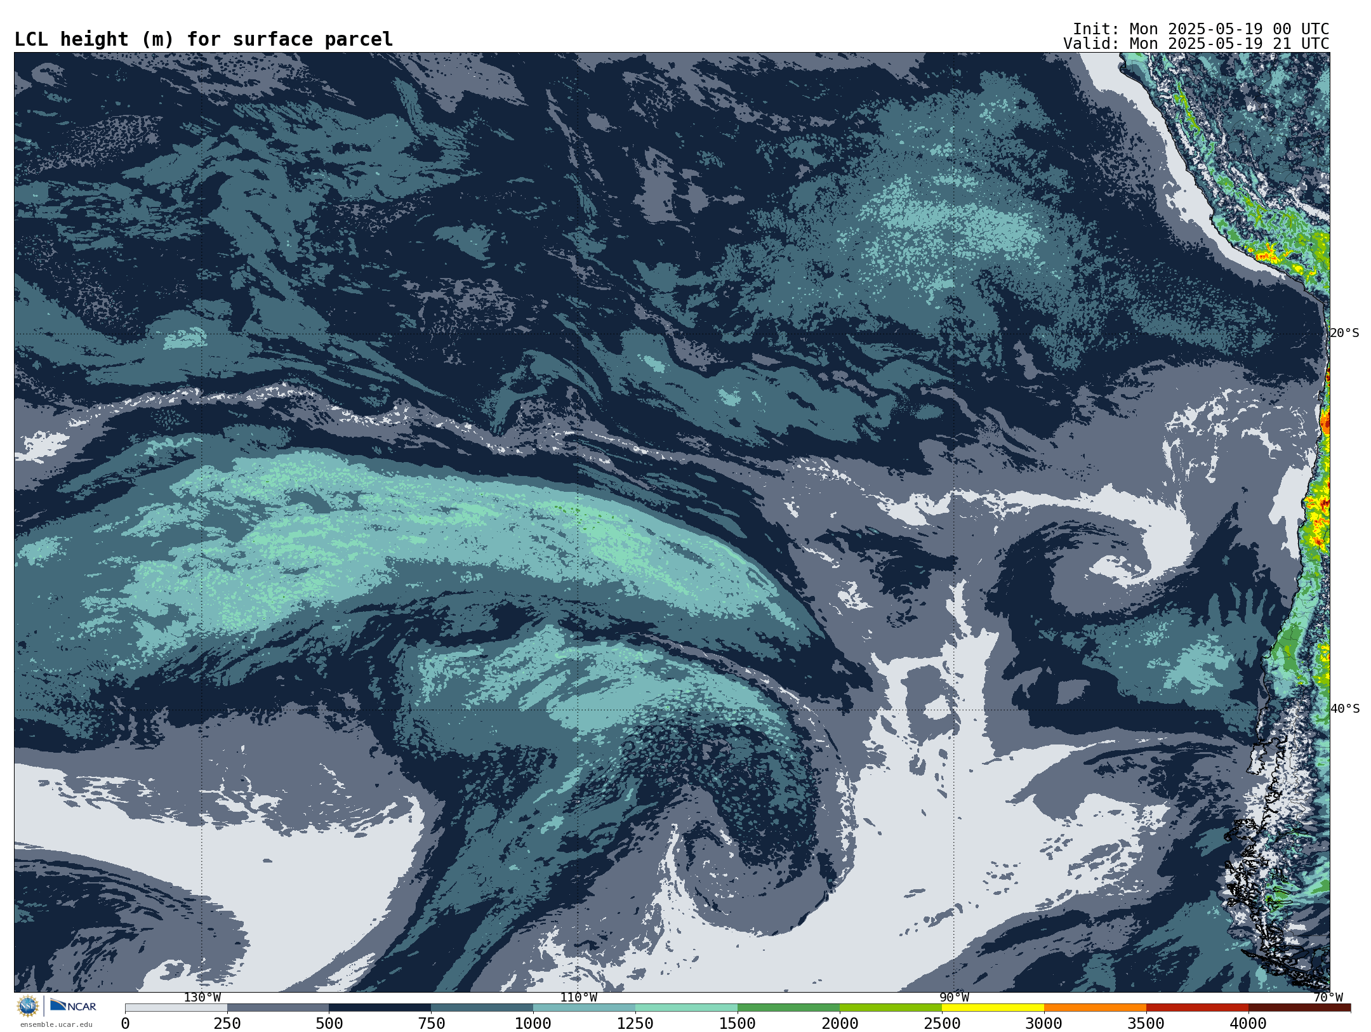The image size is (1371, 1032).
Task: Click the lime 2000–2500 colorbar segment
Action: (x=891, y=1008)
